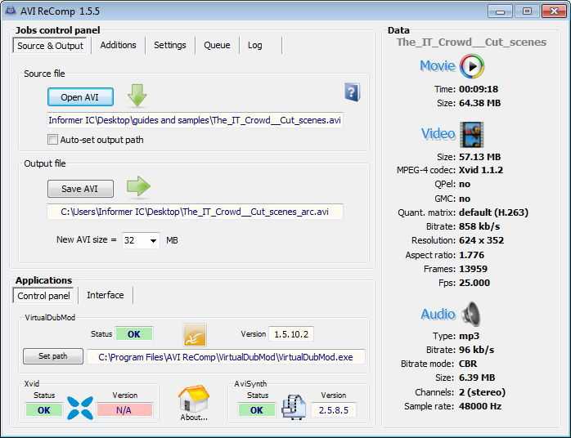Go to the Queue tab
The height and width of the screenshot is (438, 571).
[x=217, y=46]
